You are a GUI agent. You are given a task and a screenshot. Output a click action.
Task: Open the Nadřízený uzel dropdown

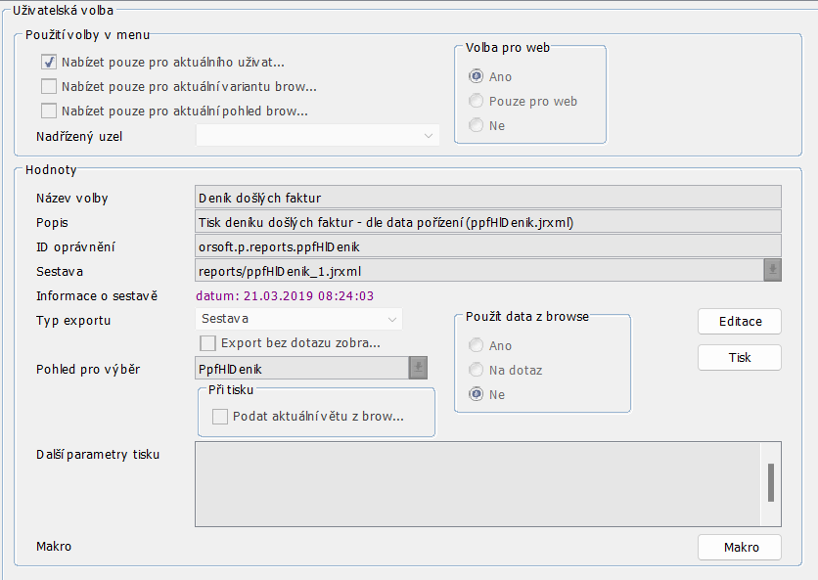(318, 136)
